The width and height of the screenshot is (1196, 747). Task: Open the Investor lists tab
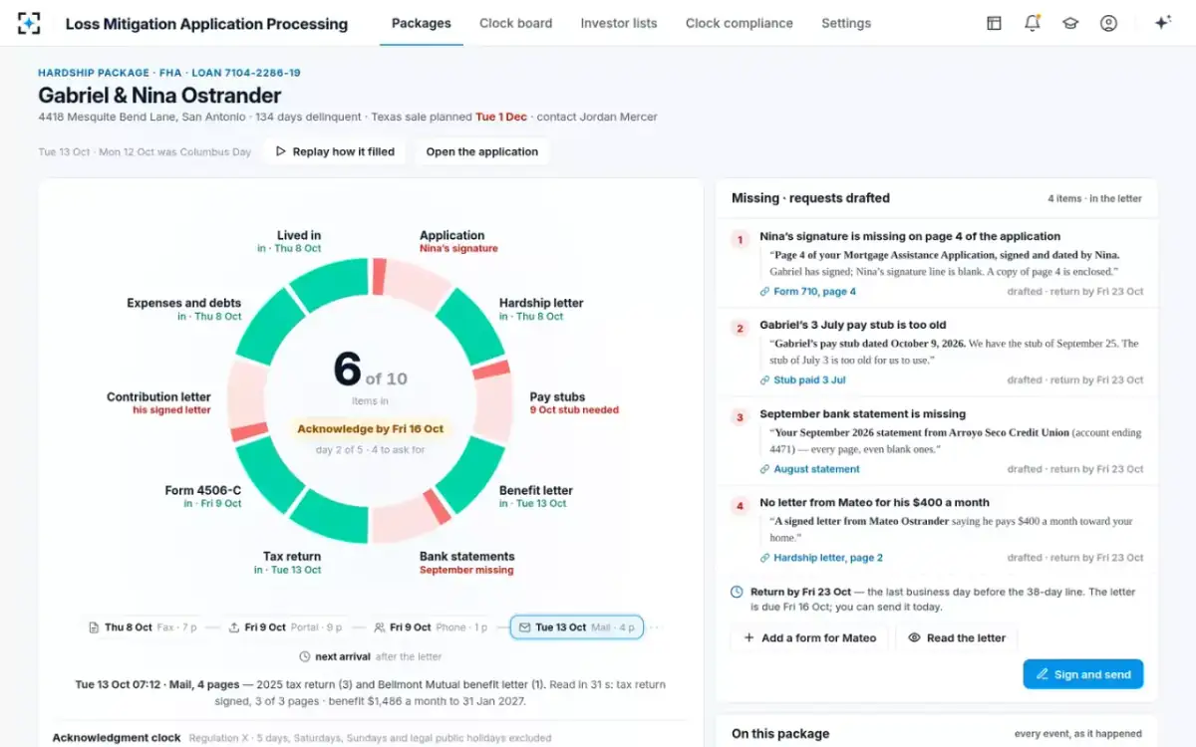click(619, 23)
